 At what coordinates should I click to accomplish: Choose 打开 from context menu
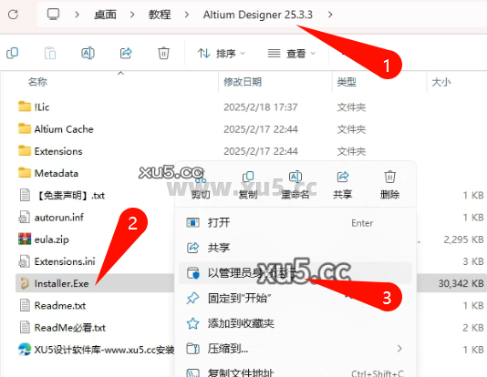pos(295,222)
